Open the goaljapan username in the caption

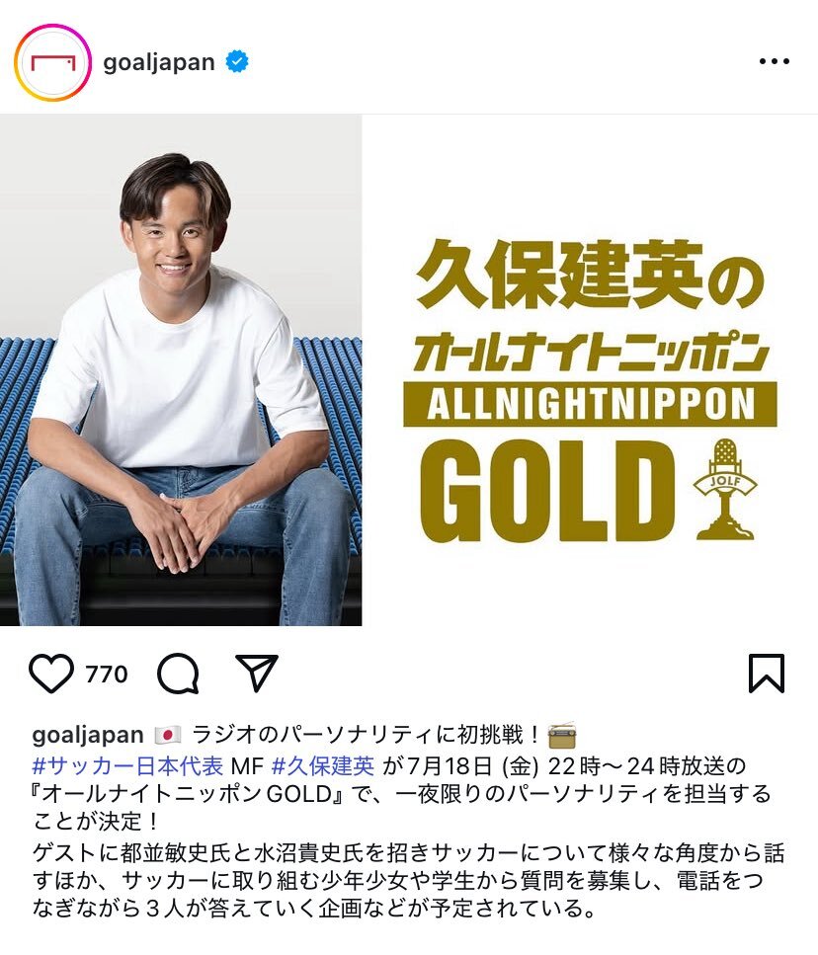[88, 735]
